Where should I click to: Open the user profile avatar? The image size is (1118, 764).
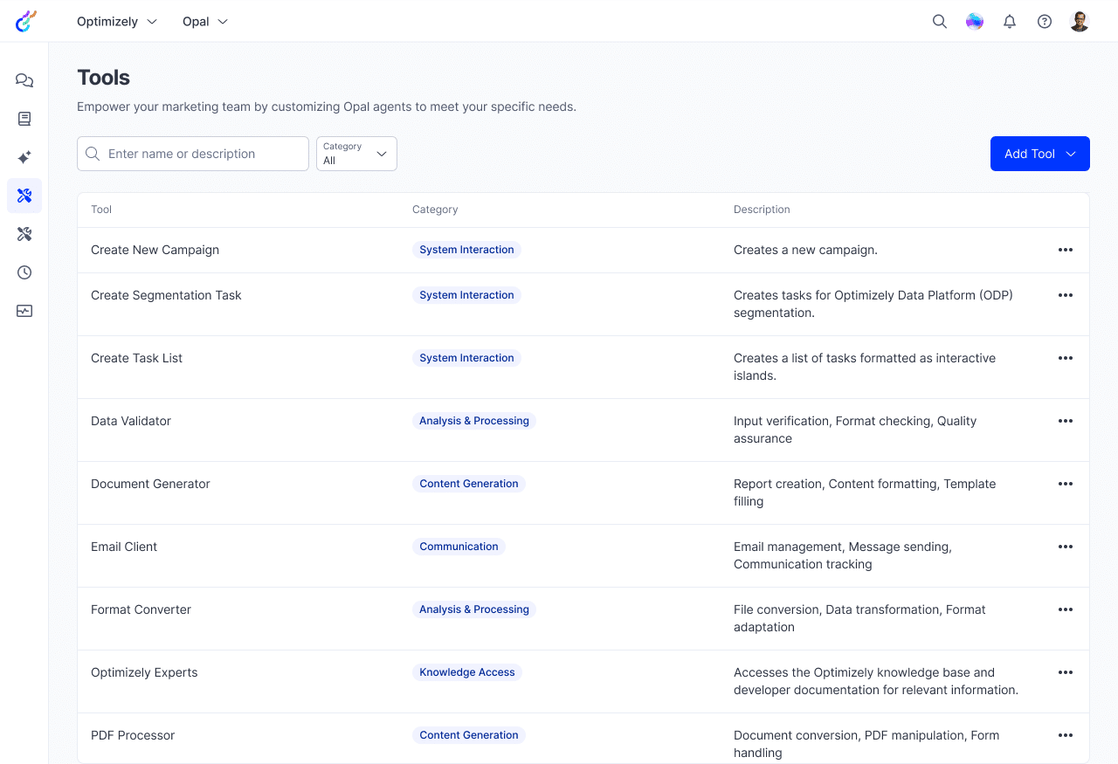pyautogui.click(x=1080, y=22)
